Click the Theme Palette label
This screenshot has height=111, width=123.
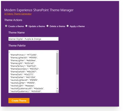[x=17, y=46]
